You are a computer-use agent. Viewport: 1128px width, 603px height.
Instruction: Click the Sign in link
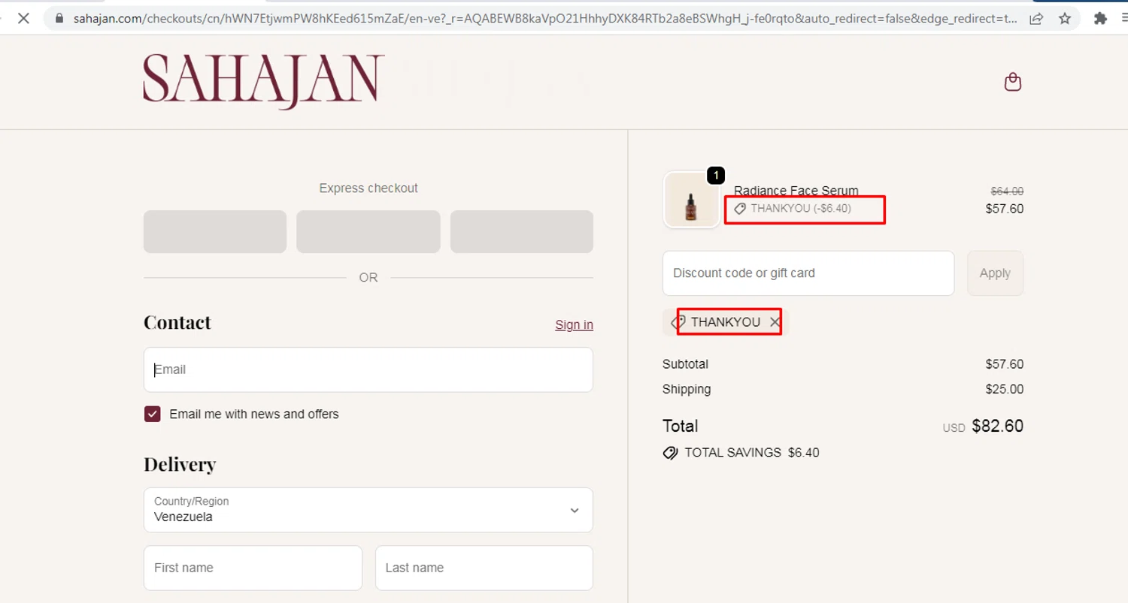(574, 324)
